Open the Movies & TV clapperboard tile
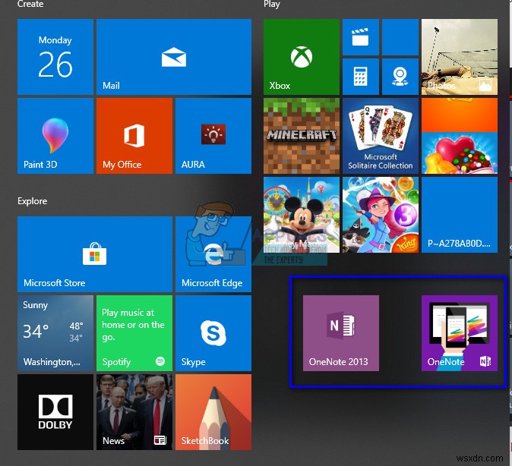Viewport: 512px width, 466px height. [x=361, y=37]
